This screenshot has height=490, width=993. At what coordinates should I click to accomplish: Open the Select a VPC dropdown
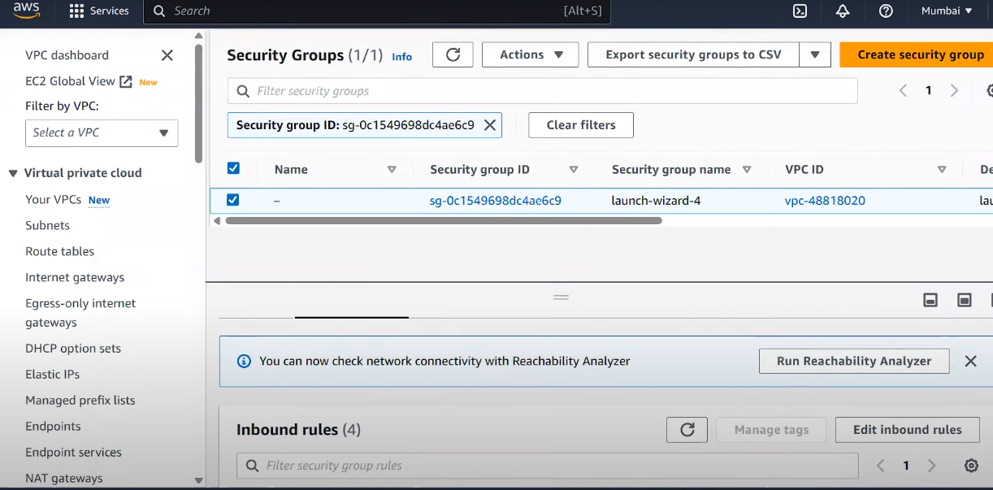point(102,132)
